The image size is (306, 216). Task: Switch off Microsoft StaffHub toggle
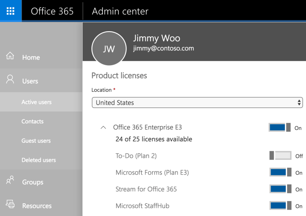(x=280, y=206)
